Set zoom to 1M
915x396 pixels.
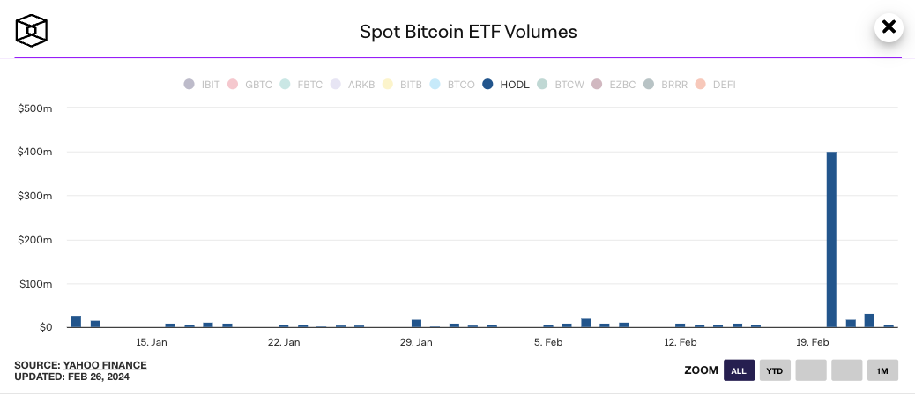(882, 370)
